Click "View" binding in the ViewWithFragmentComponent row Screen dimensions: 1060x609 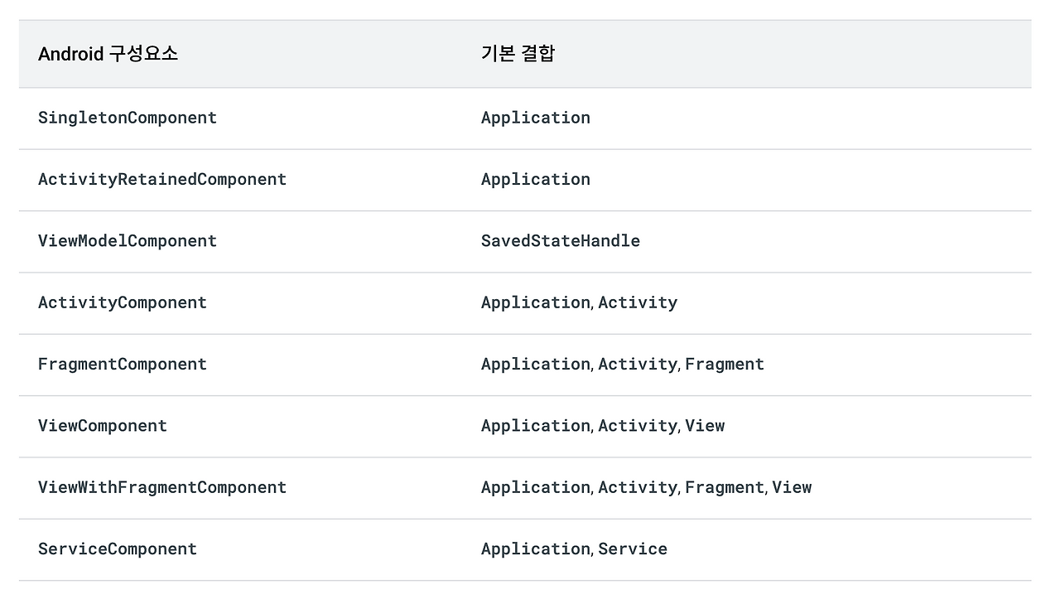pos(792,487)
